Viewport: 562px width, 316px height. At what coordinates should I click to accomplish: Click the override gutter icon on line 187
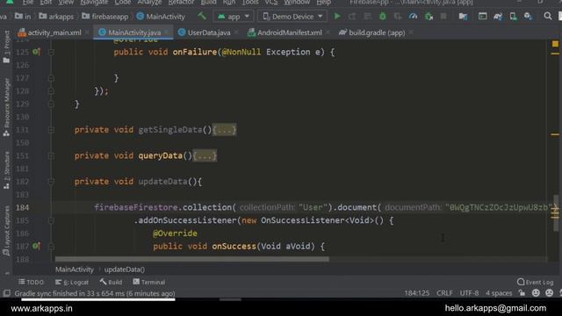click(x=36, y=246)
